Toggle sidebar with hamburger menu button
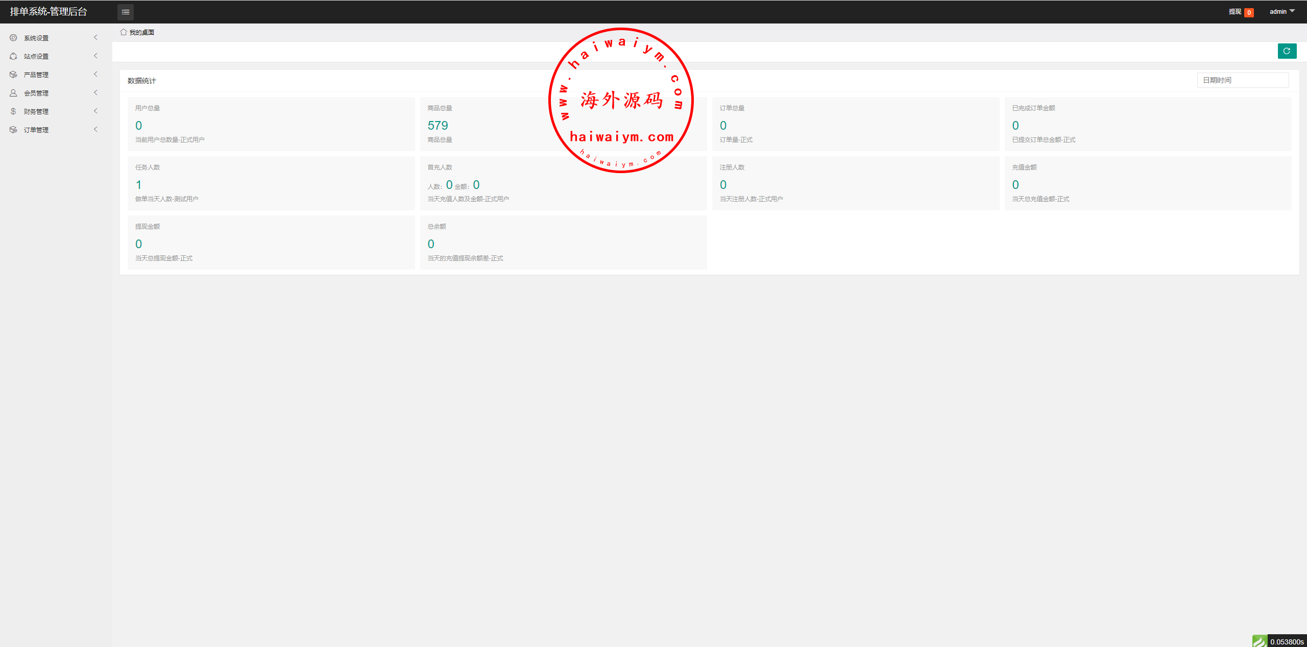 point(126,12)
